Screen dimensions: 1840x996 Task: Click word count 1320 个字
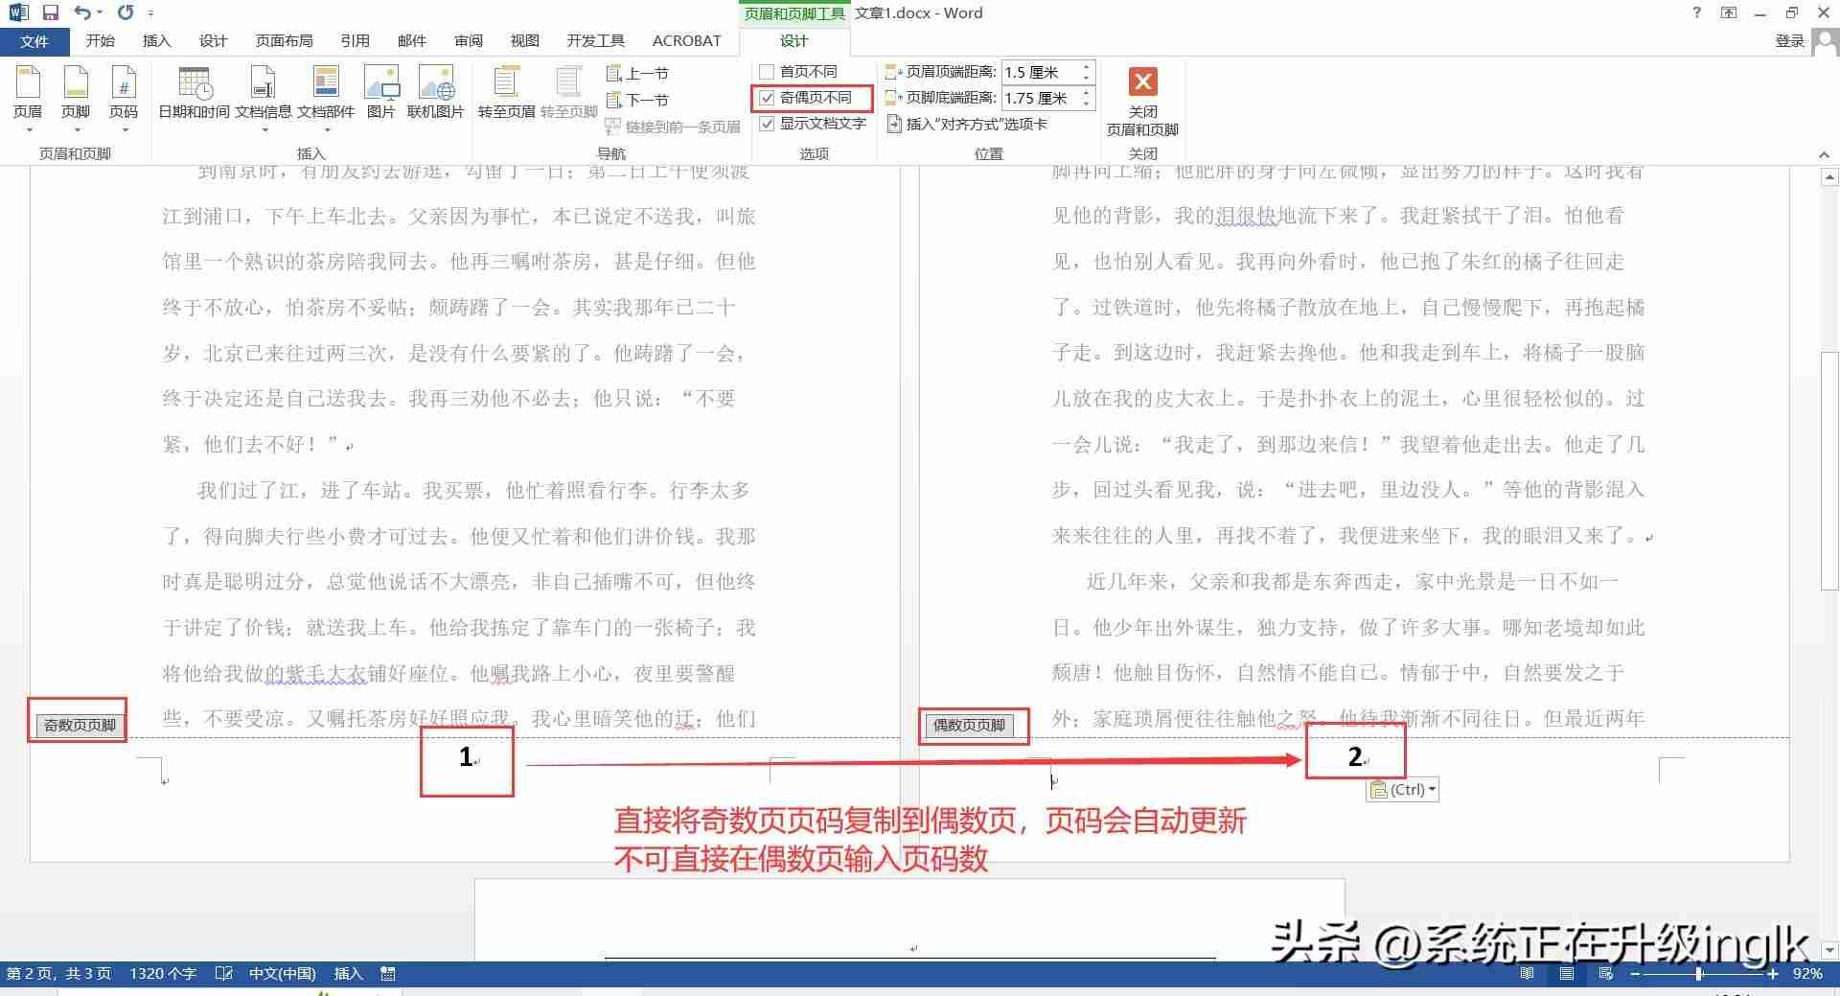pos(163,974)
